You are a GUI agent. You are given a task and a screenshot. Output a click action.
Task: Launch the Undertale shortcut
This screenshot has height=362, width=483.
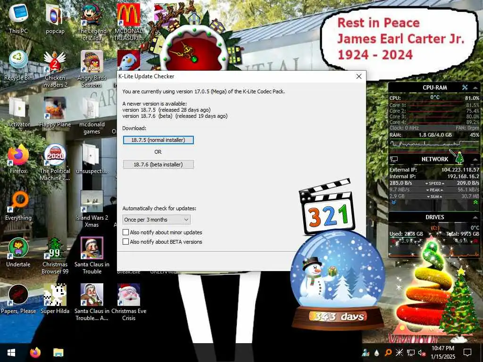(18, 253)
